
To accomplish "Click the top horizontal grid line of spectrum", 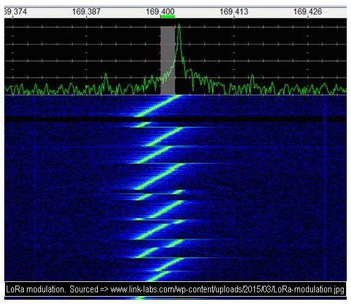I will point(175,27).
